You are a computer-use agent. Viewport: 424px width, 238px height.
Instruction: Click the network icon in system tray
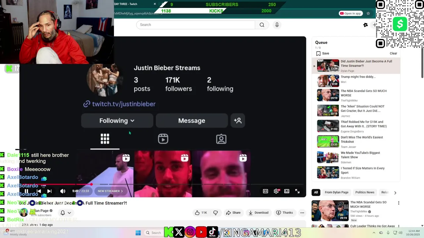pos(395,233)
